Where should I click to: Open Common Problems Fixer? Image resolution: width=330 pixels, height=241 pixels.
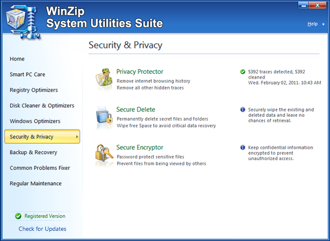click(40, 168)
